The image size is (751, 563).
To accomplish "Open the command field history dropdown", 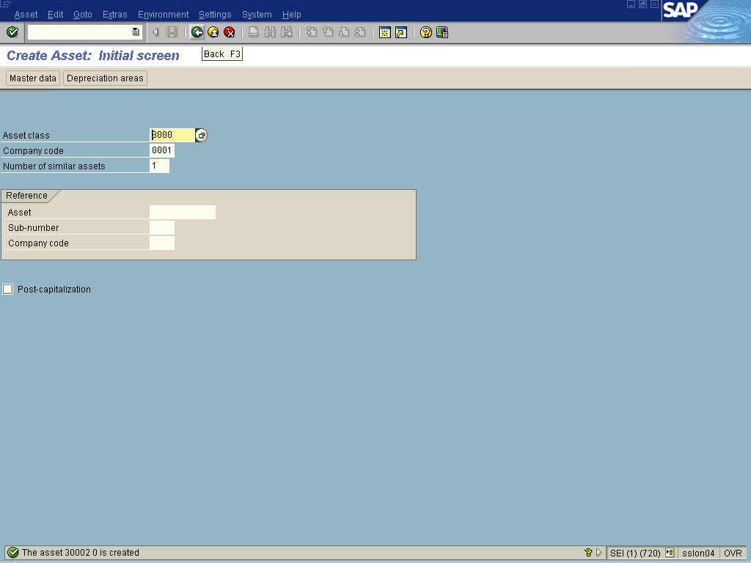I will (136, 32).
